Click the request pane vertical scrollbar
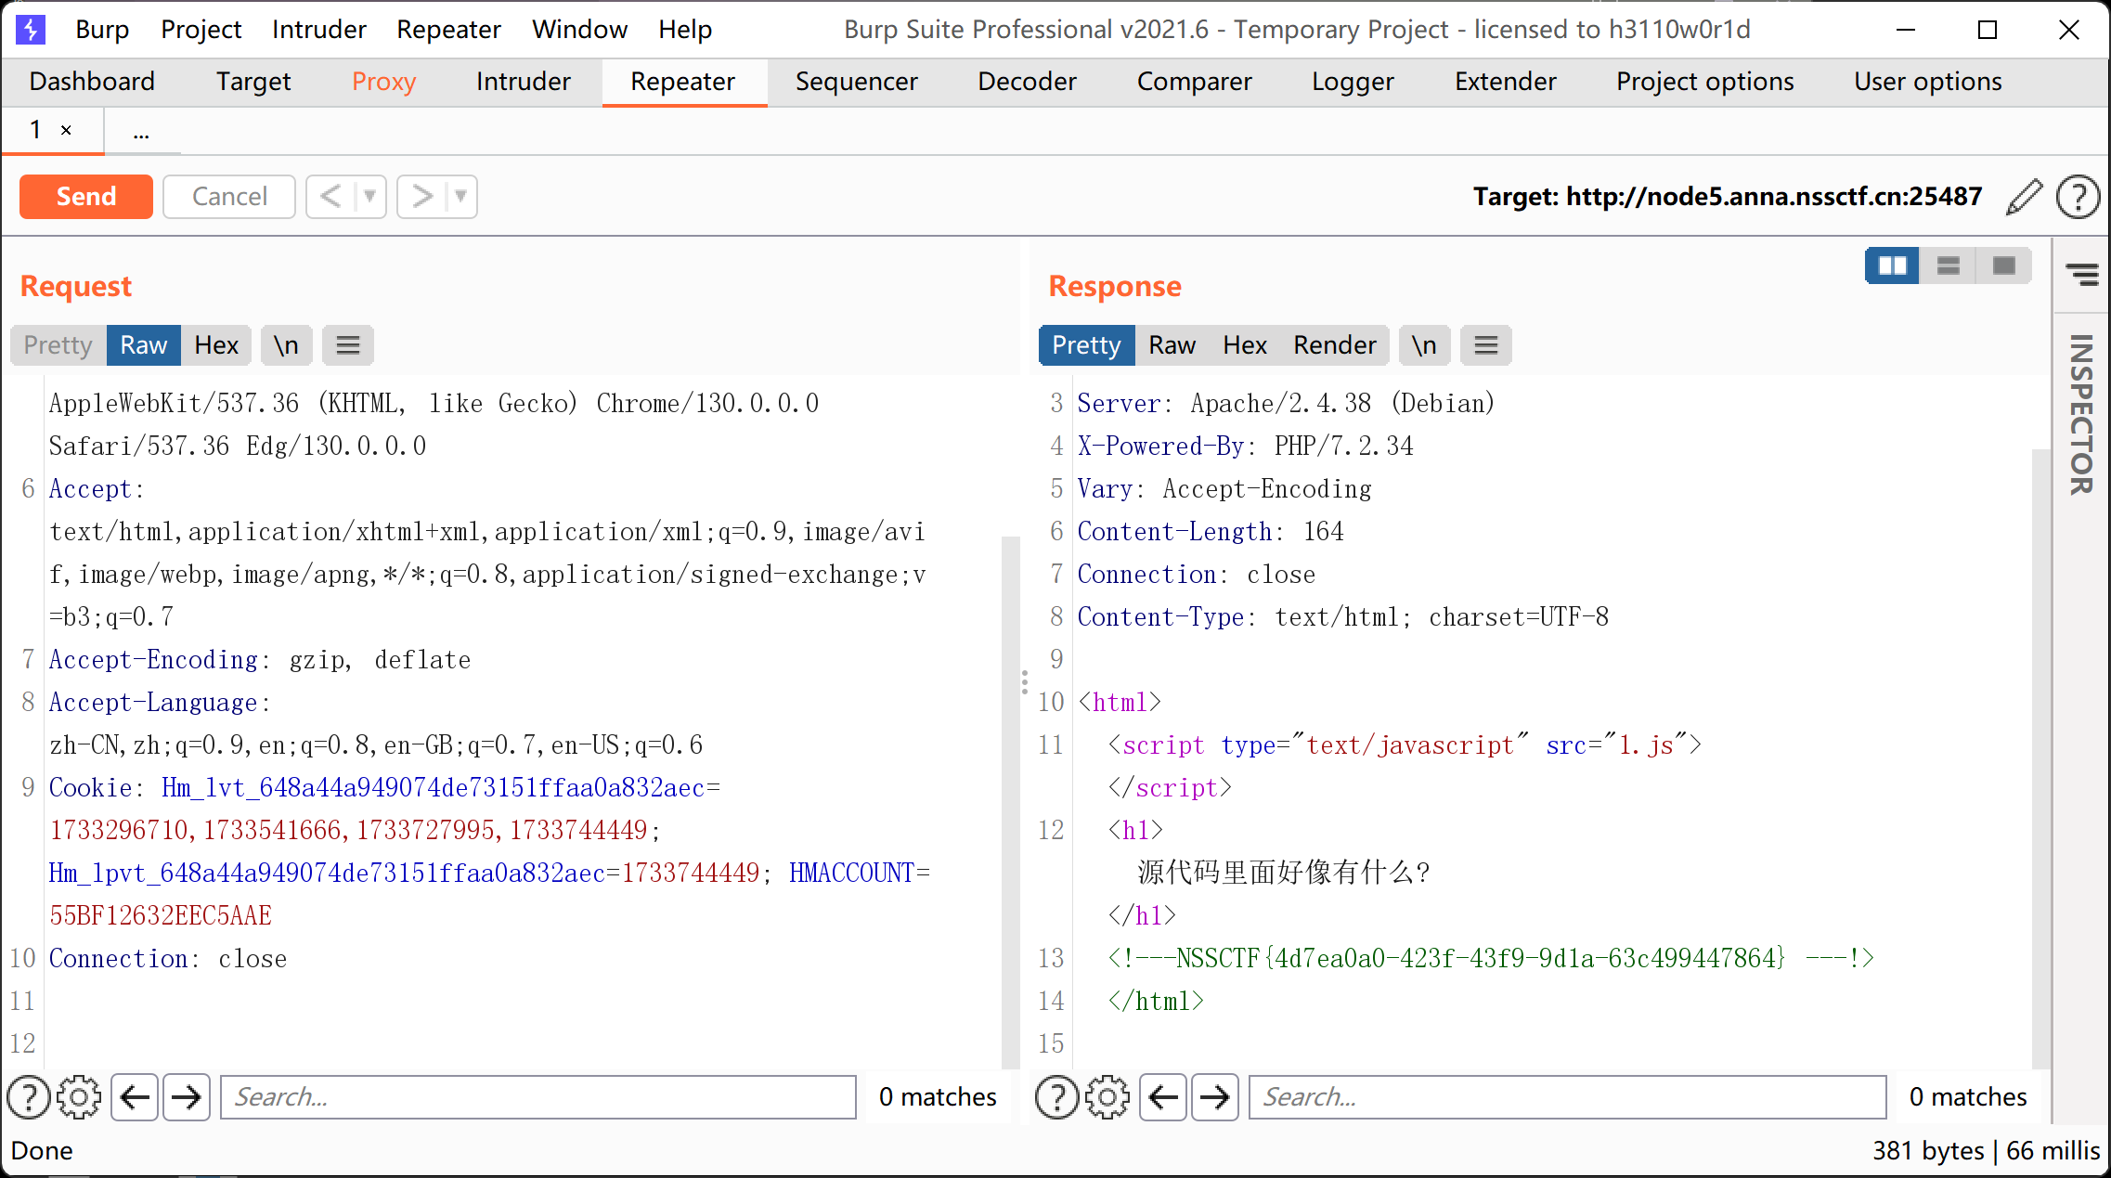 point(1010,802)
